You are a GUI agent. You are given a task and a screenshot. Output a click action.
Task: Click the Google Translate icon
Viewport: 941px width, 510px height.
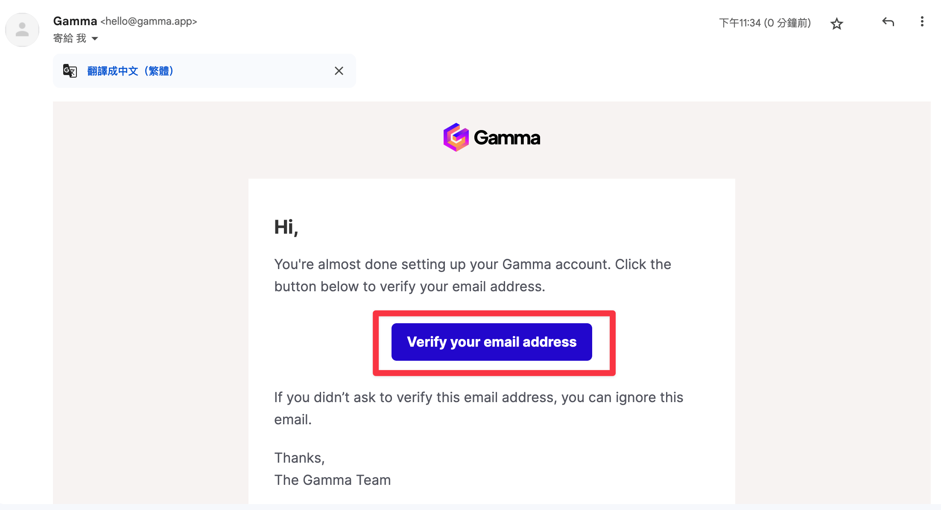point(70,71)
